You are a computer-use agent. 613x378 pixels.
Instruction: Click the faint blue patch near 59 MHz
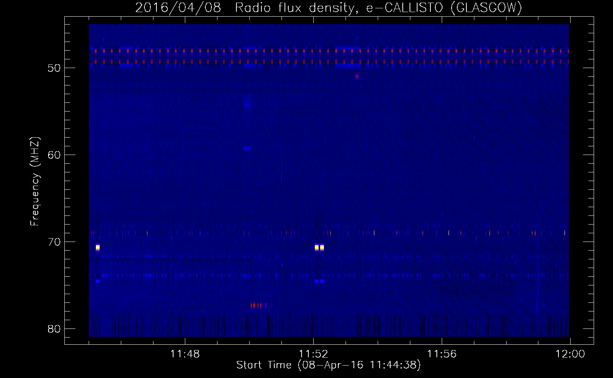[x=247, y=149]
